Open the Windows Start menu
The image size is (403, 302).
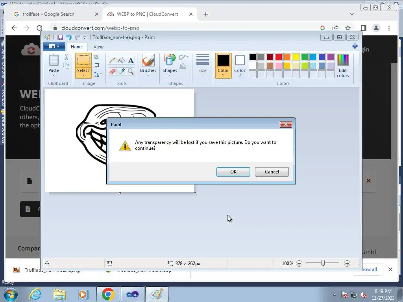10,294
